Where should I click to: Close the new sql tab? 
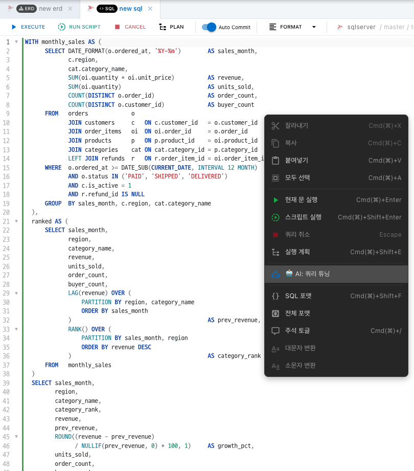[150, 9]
